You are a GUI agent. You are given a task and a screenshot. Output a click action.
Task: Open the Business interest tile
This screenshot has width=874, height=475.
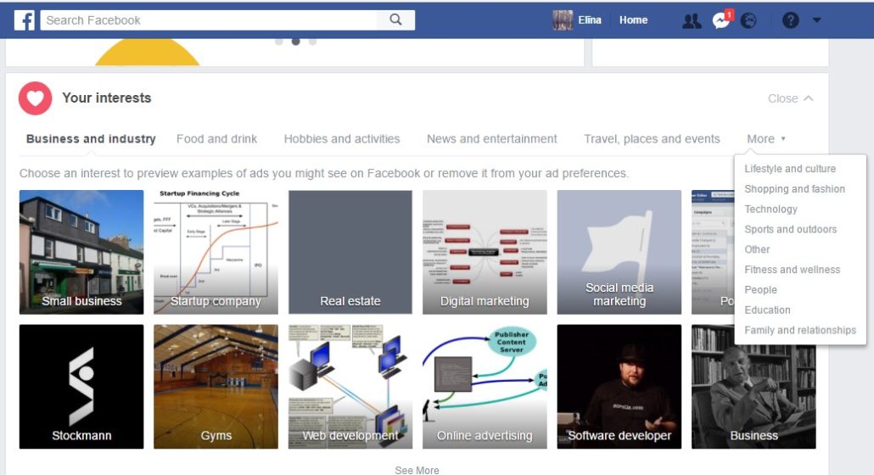754,395
